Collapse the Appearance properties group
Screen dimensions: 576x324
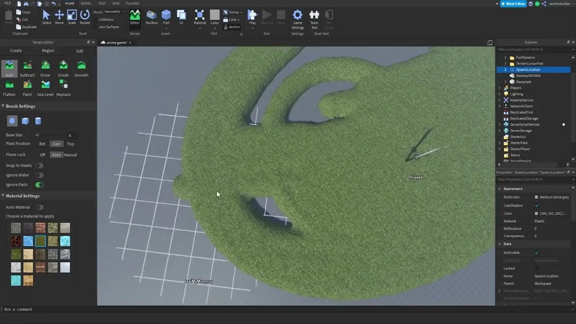[x=499, y=189]
